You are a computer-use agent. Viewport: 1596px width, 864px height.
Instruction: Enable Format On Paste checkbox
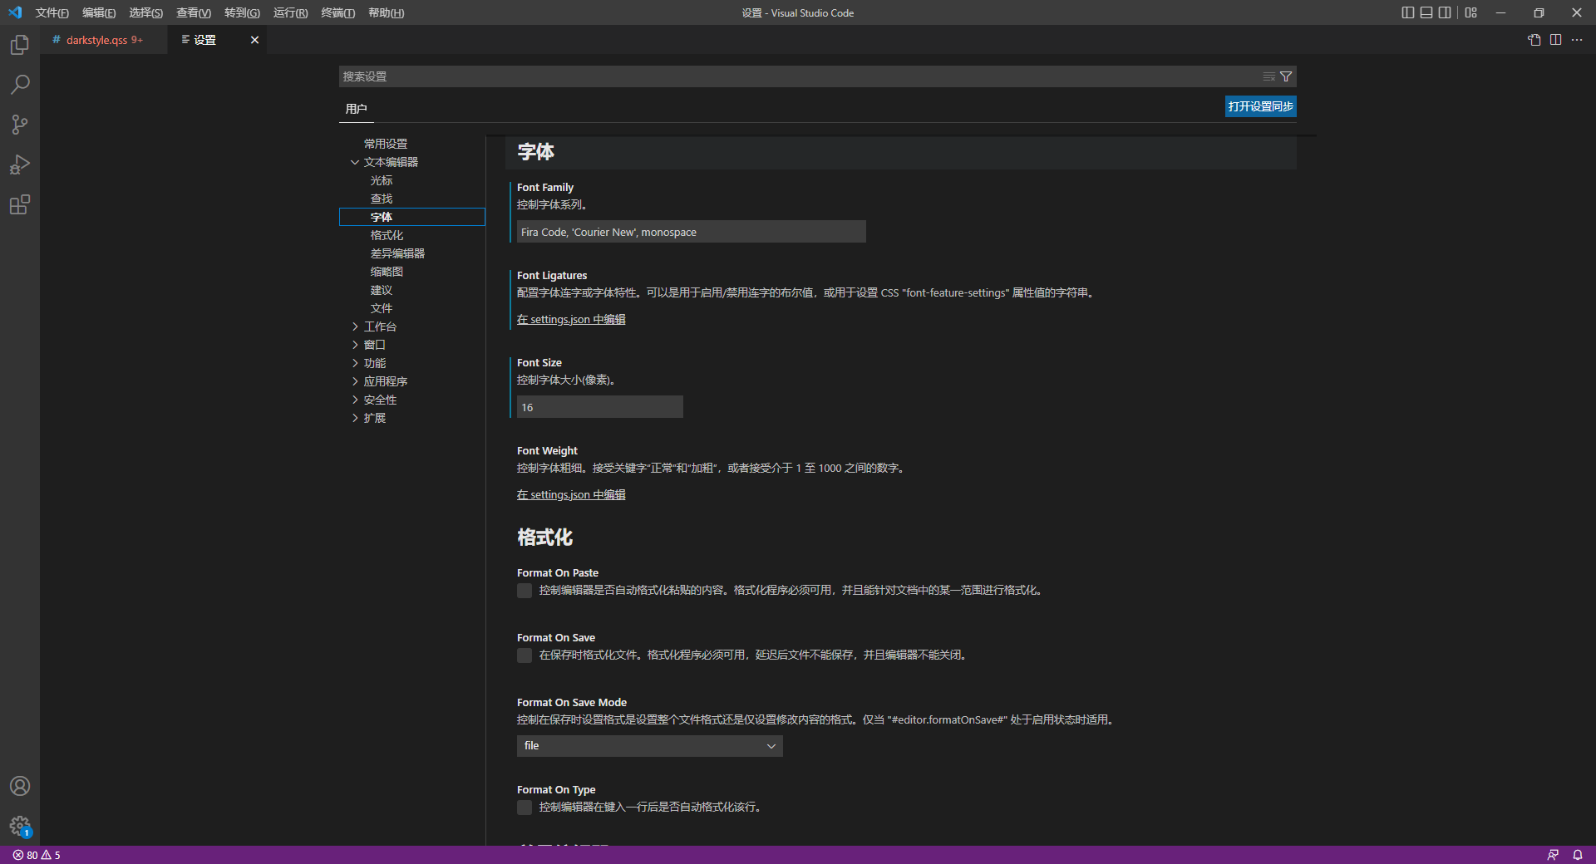525,591
